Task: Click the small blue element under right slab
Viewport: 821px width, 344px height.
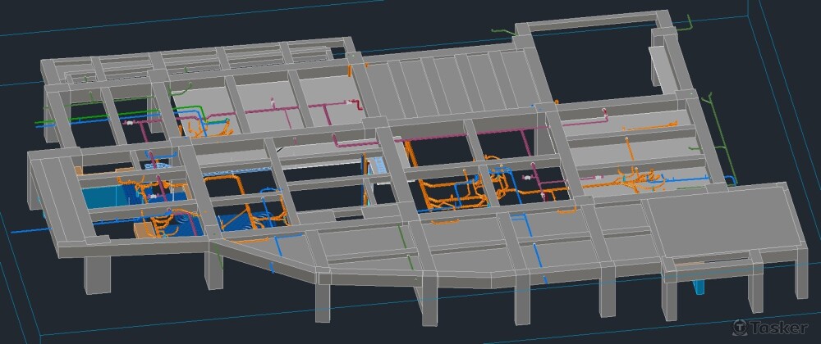Action: [x=699, y=287]
